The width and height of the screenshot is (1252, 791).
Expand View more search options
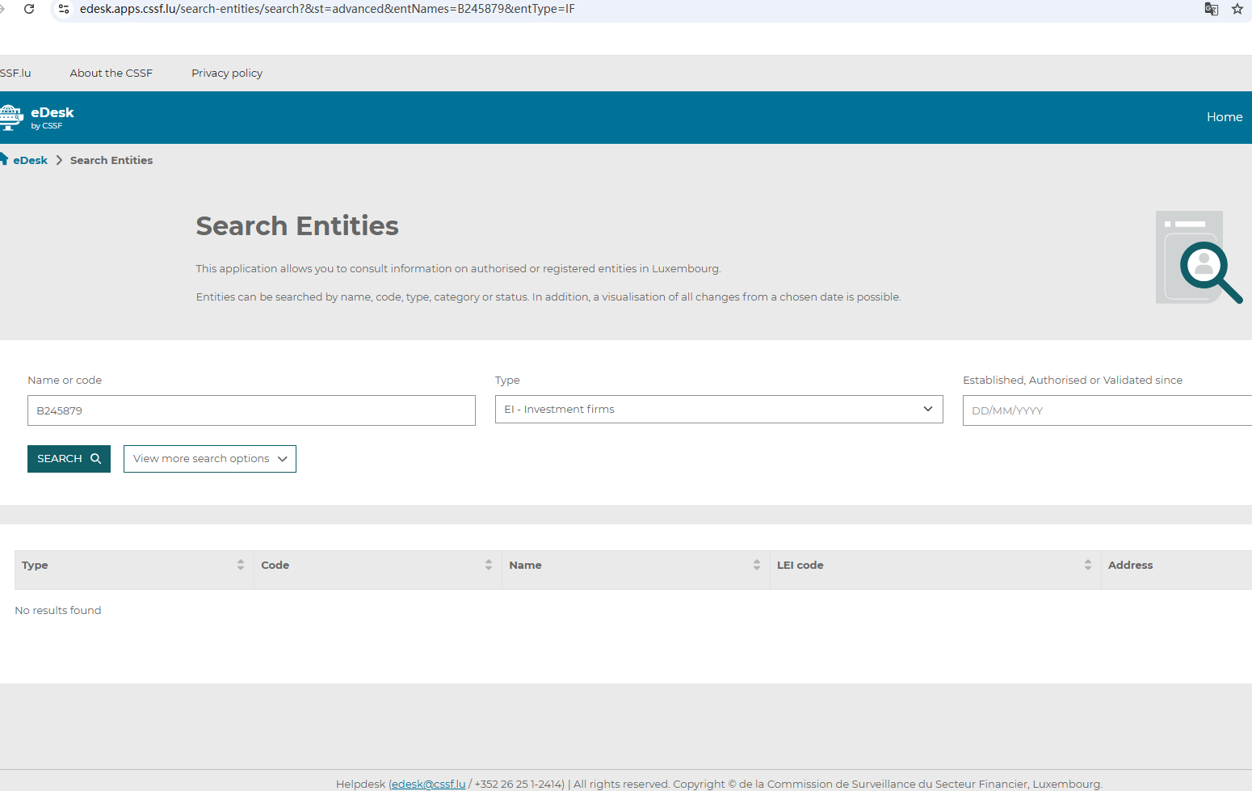pos(210,459)
